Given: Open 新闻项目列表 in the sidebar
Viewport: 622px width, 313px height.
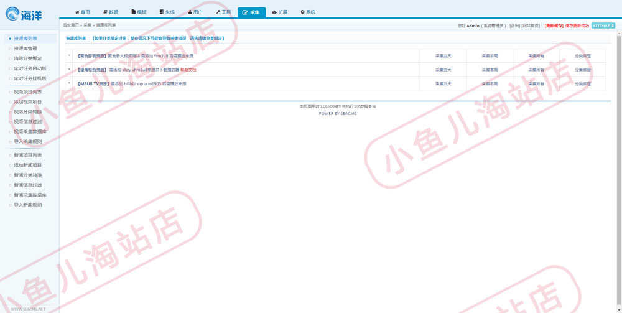Looking at the screenshot, I should [28, 155].
